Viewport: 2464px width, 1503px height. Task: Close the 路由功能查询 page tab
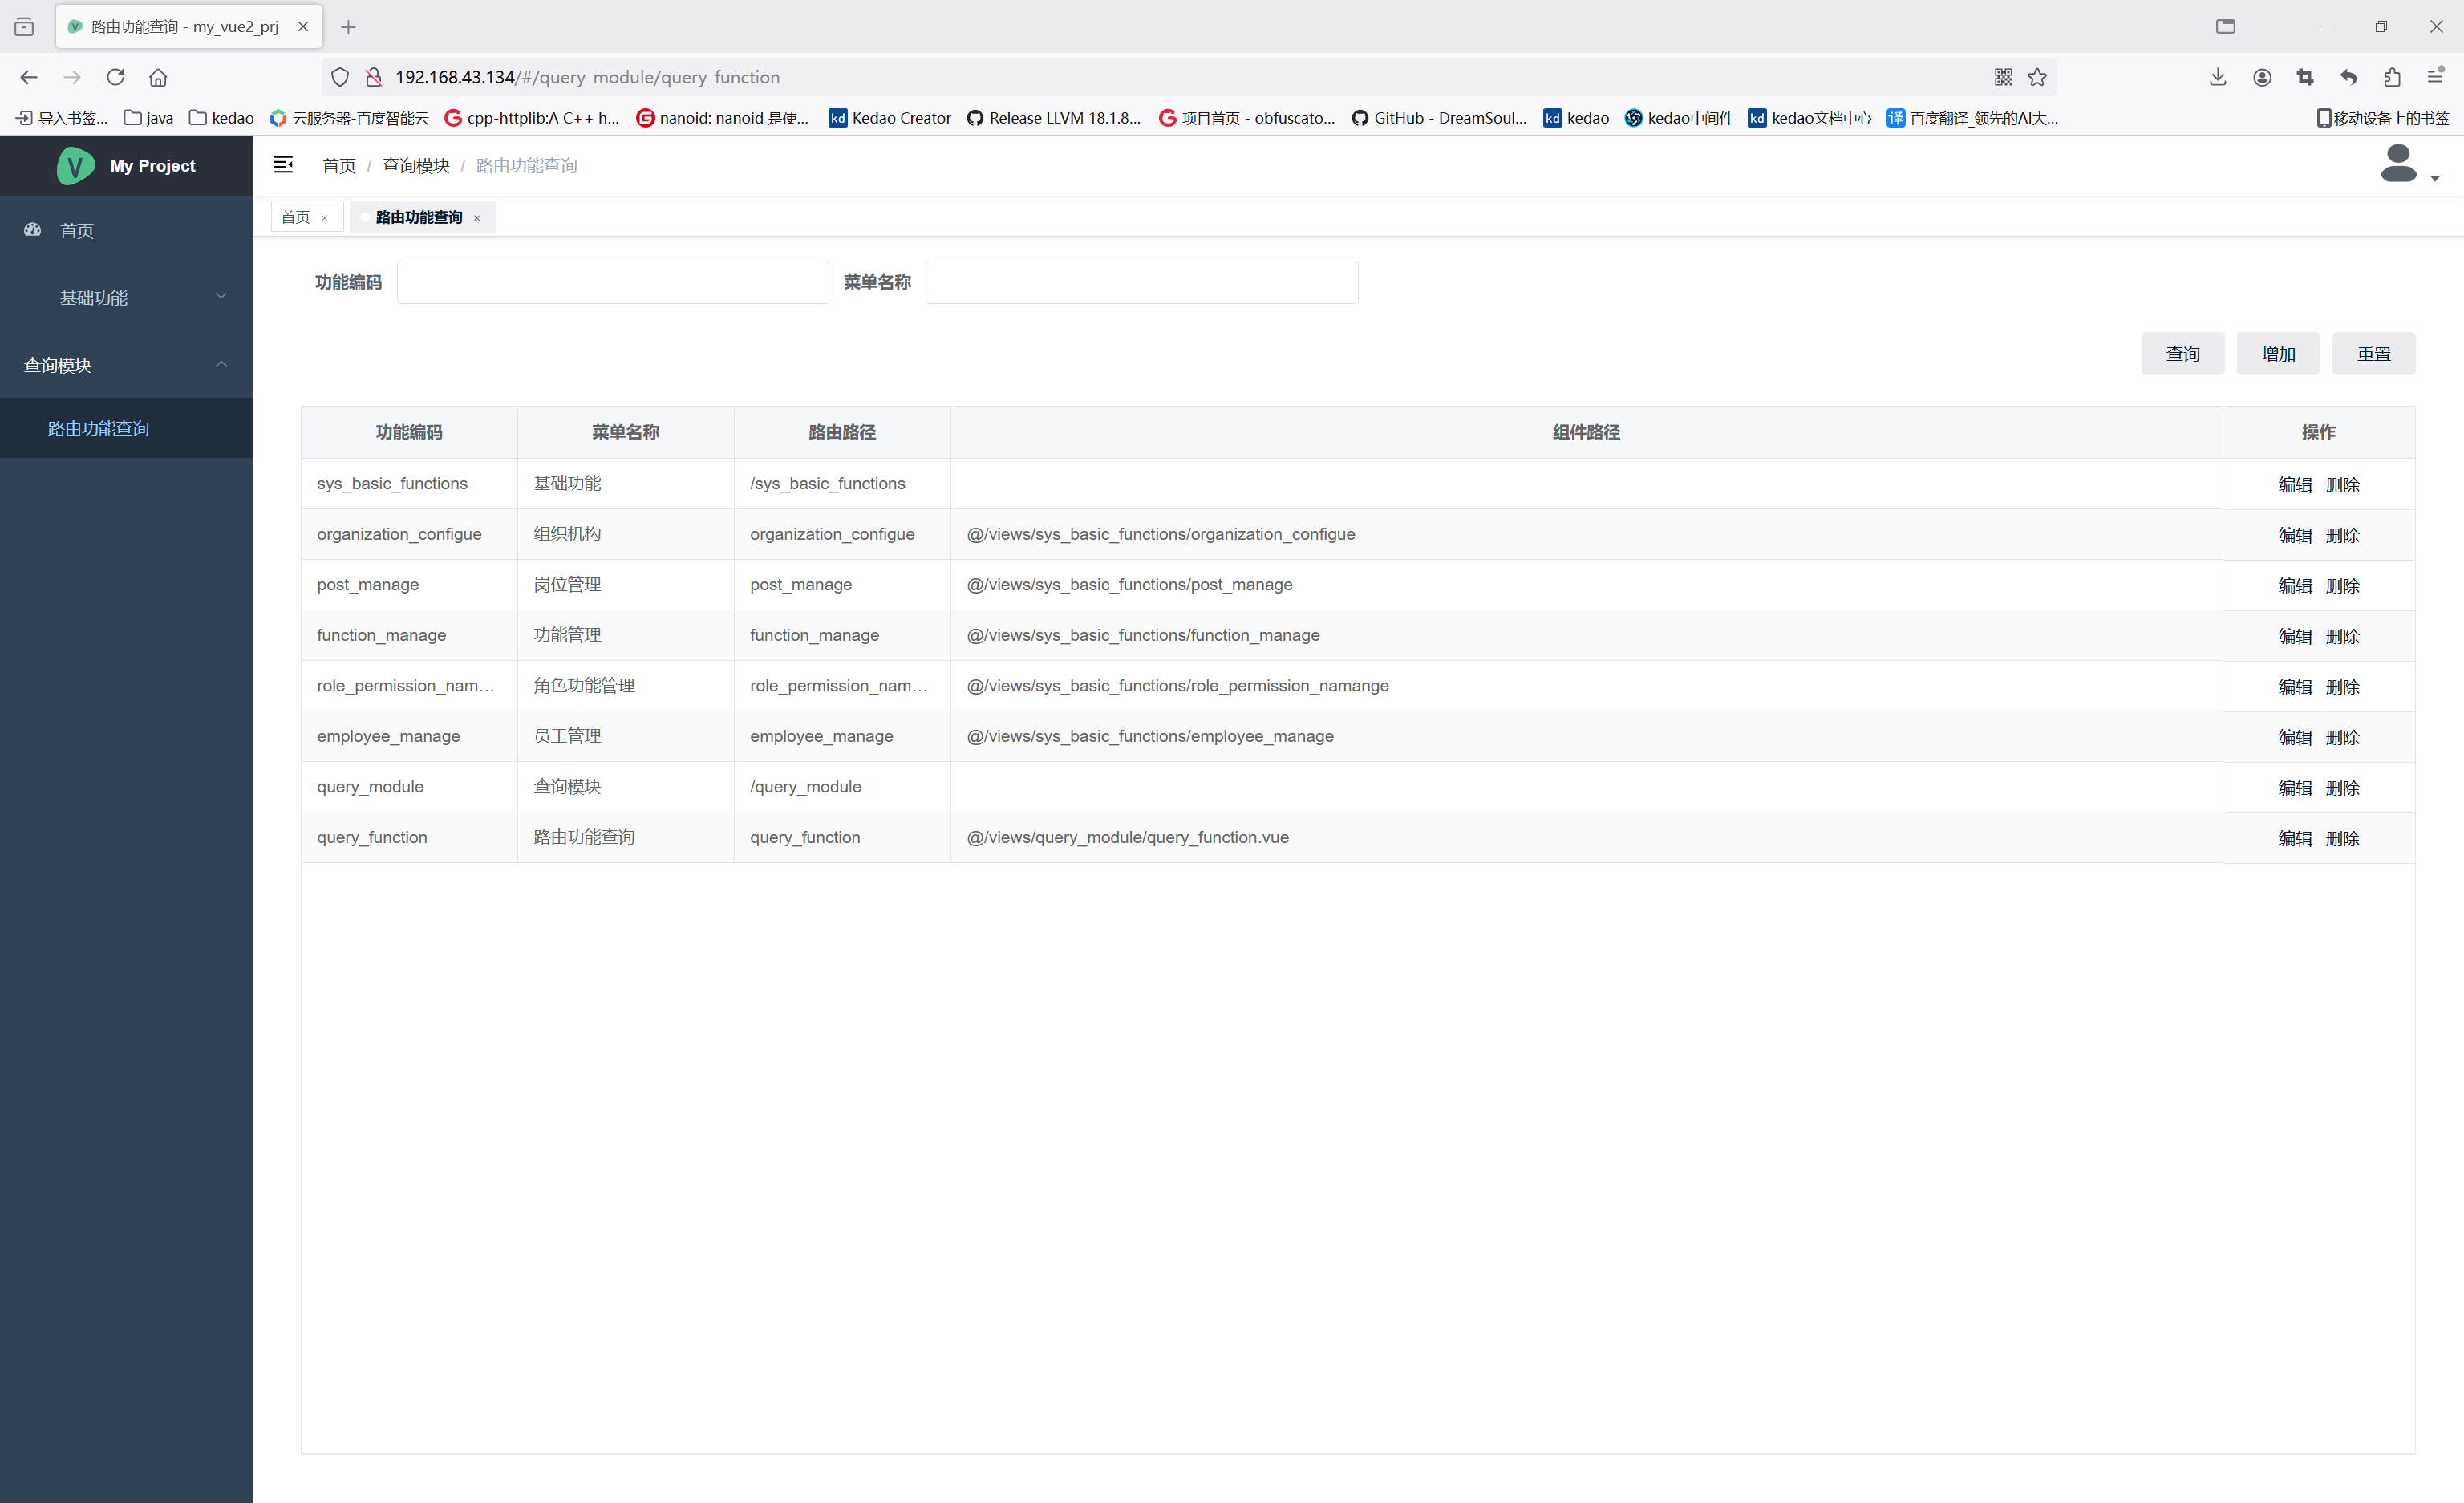point(477,218)
